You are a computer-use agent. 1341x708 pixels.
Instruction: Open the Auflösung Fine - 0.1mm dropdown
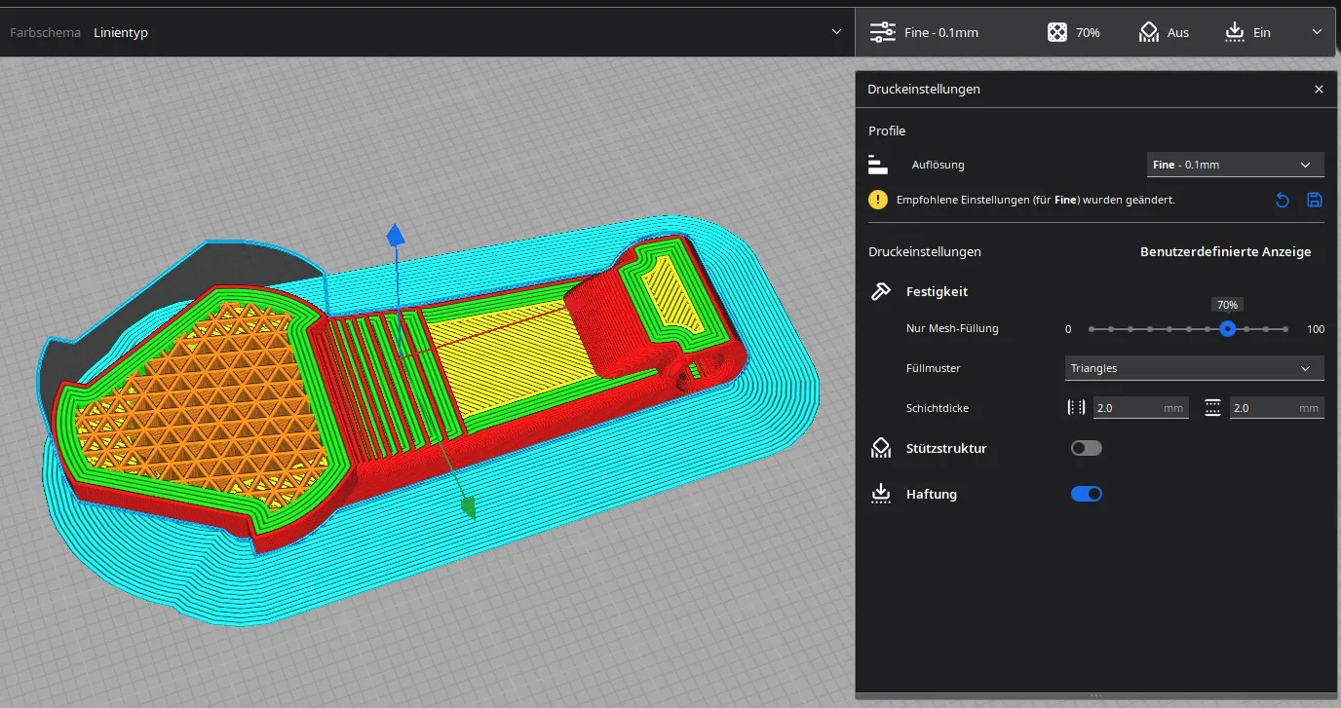[1235, 165]
